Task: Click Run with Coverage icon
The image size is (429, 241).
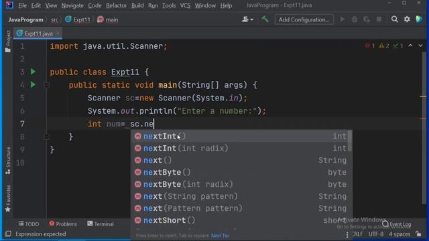Action: (367, 19)
